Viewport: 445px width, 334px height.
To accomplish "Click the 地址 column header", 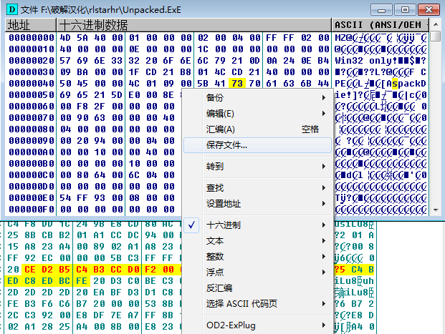I will click(x=31, y=25).
